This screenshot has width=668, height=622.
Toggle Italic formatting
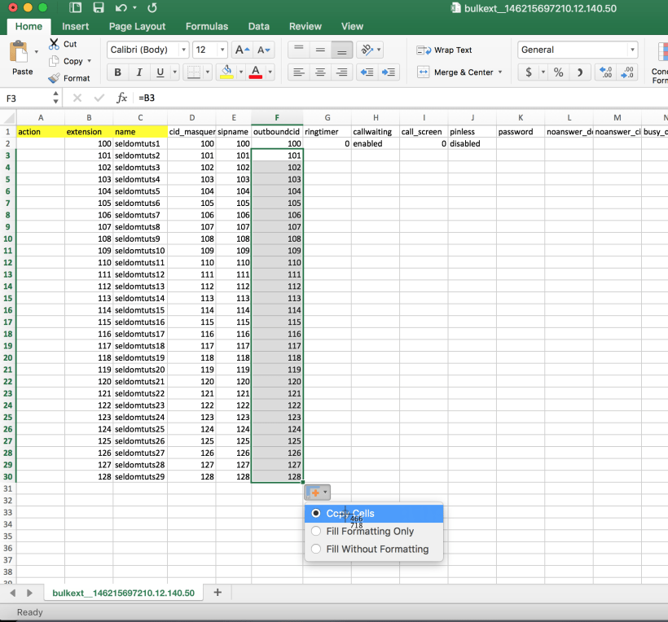pyautogui.click(x=139, y=72)
